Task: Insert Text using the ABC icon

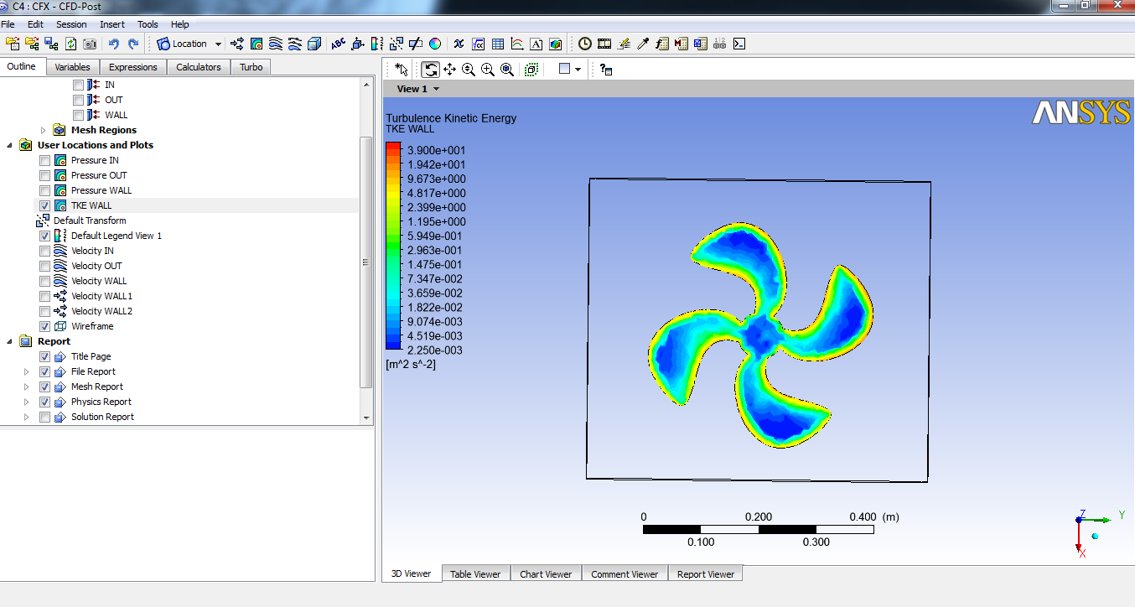Action: tap(338, 44)
